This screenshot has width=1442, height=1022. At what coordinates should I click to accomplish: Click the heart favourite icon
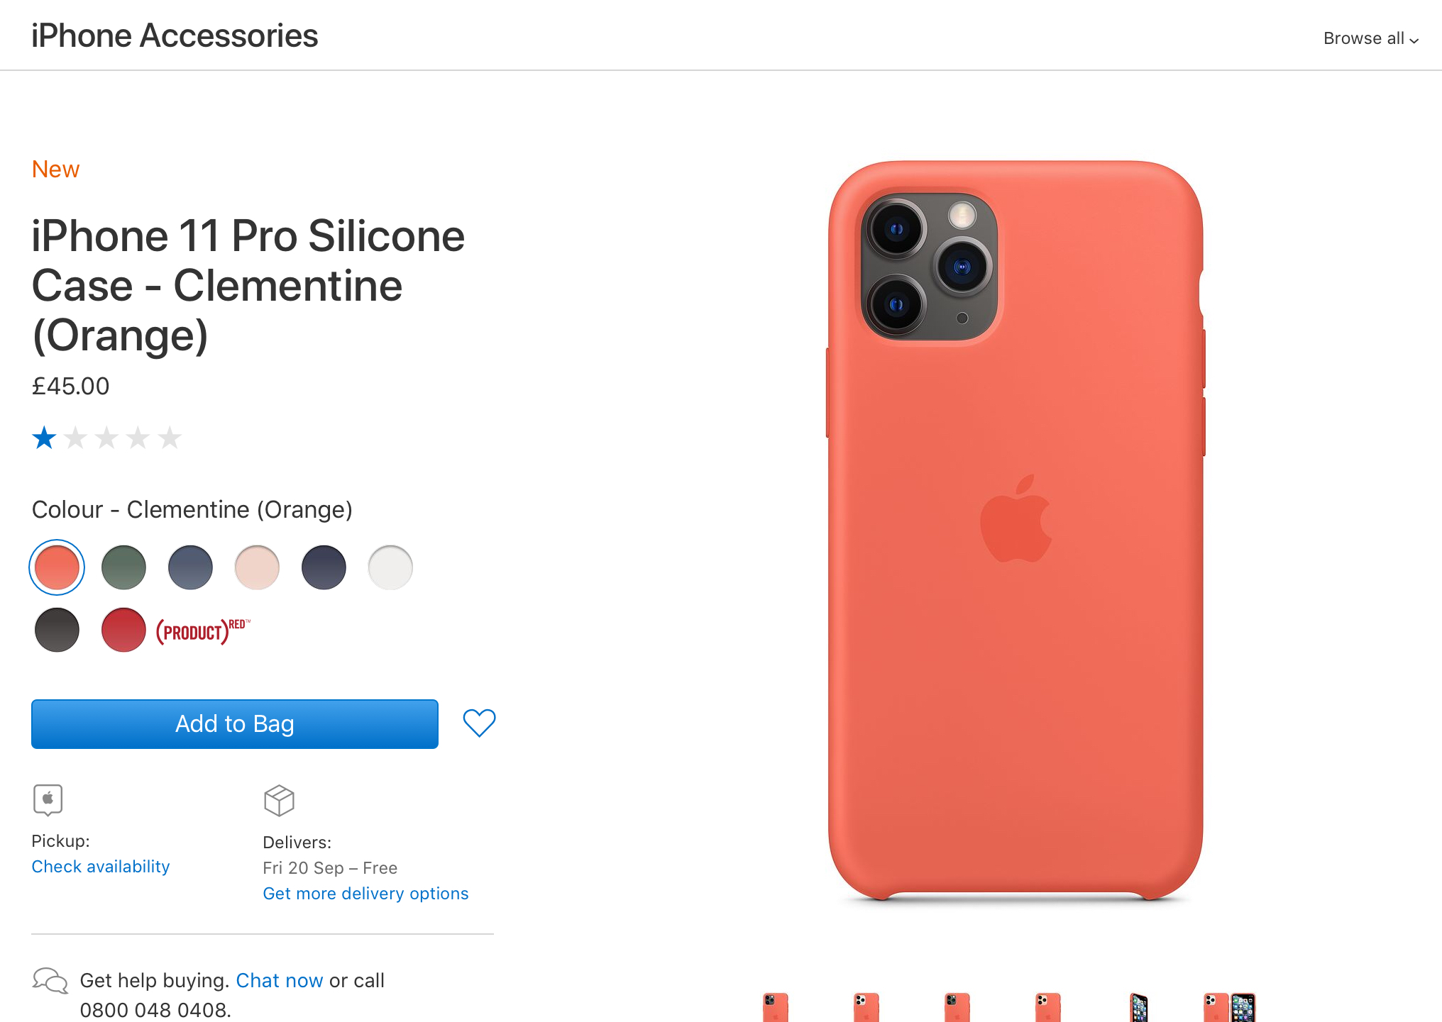coord(479,723)
